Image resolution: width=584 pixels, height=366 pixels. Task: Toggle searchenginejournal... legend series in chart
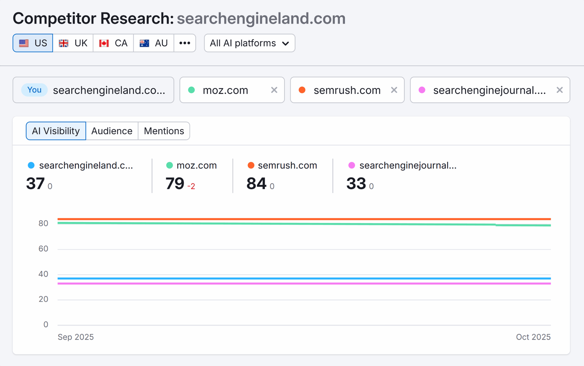(403, 165)
